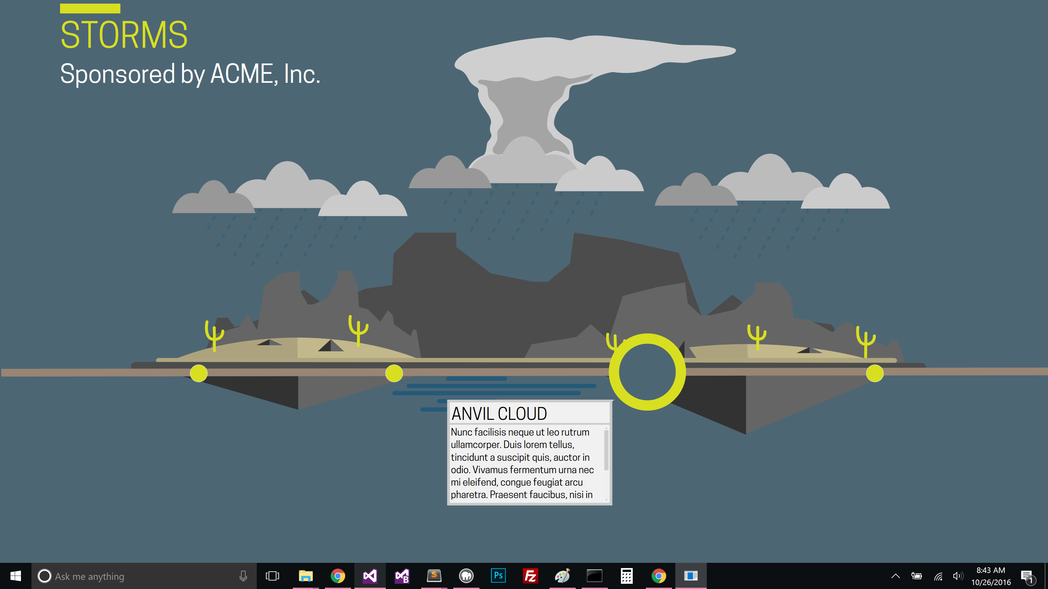1048x589 pixels.
Task: Click the Anvil Cloud description scrollbar
Action: coord(606,450)
